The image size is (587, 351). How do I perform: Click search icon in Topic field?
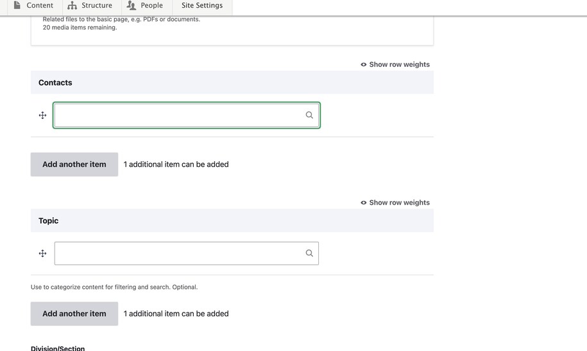click(309, 253)
